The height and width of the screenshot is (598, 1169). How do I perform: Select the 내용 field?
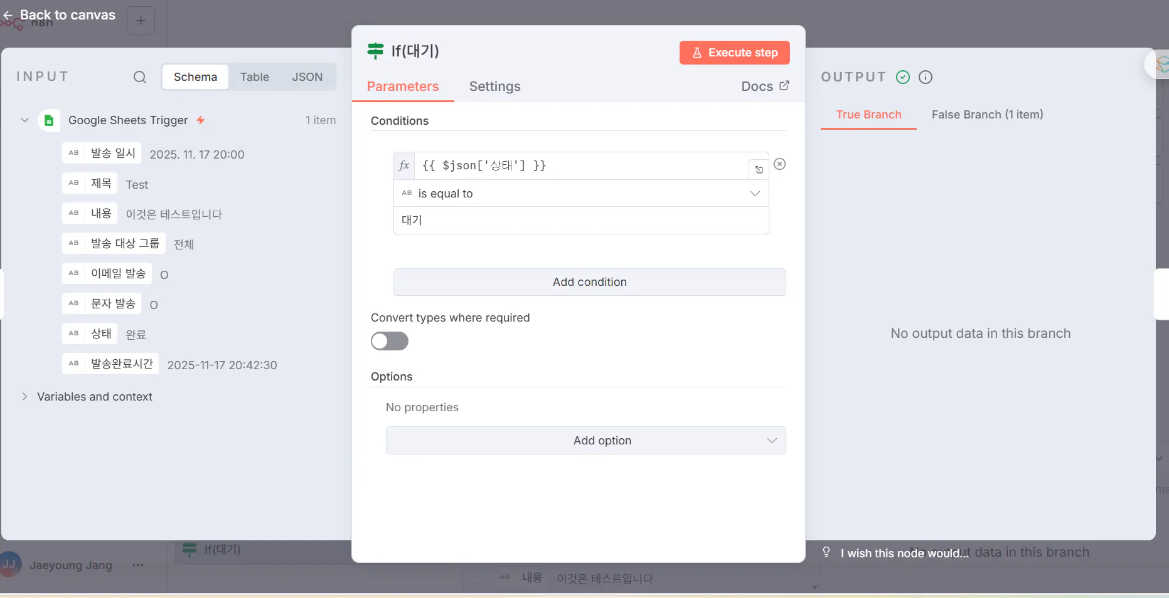[90, 213]
